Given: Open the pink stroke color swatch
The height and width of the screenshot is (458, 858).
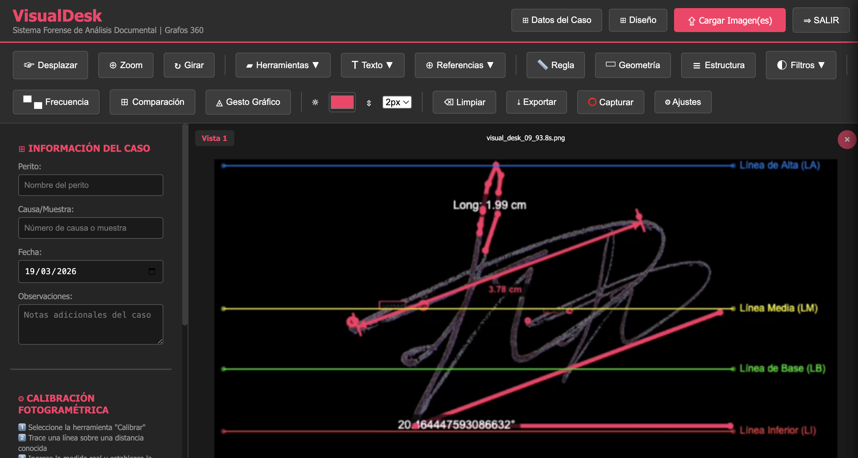Looking at the screenshot, I should pos(342,102).
